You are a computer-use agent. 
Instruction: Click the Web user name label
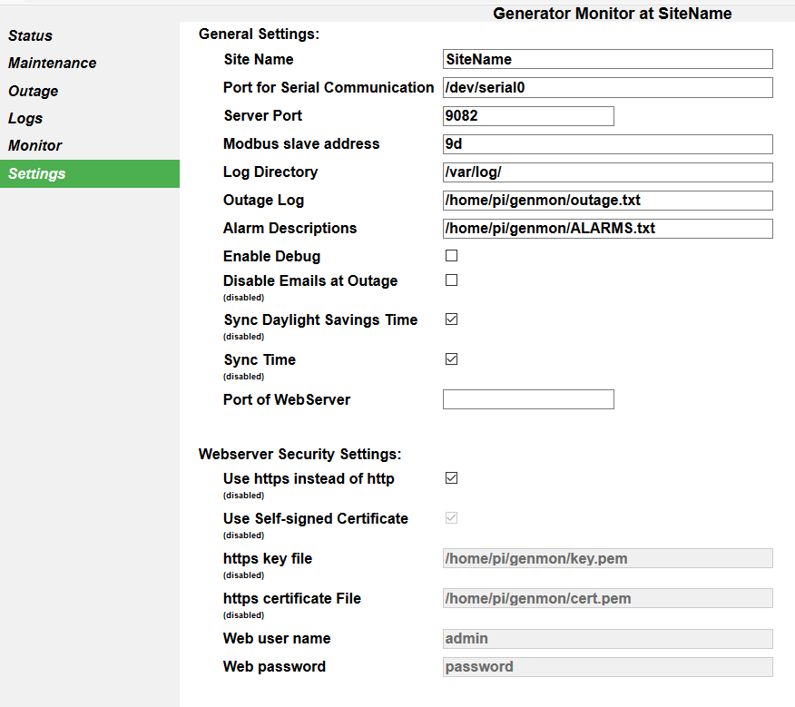point(277,639)
